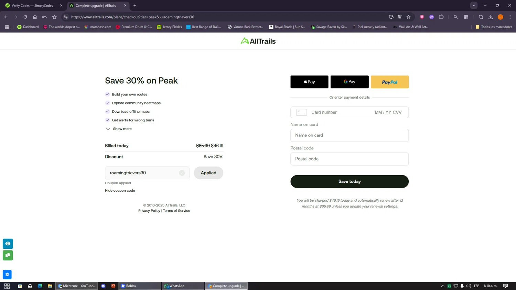Open the red shield extension
516x290 pixels.
pyautogui.click(x=422, y=17)
